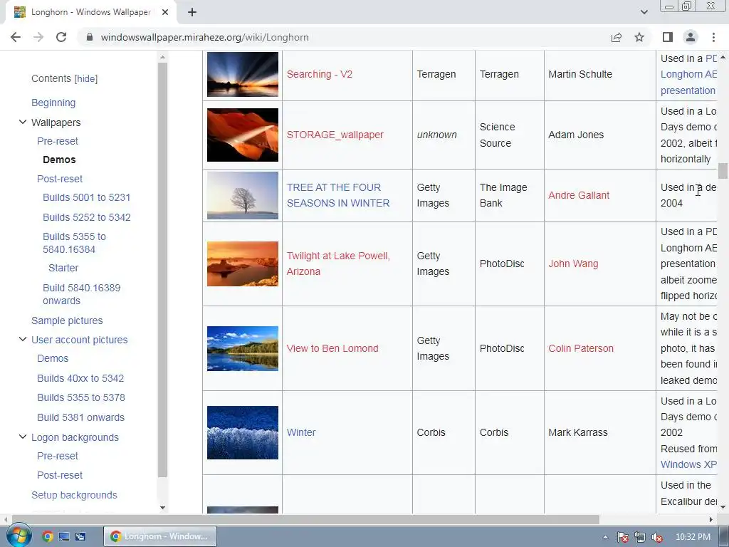Hide the table of contents
This screenshot has height=547, width=729.
86,78
